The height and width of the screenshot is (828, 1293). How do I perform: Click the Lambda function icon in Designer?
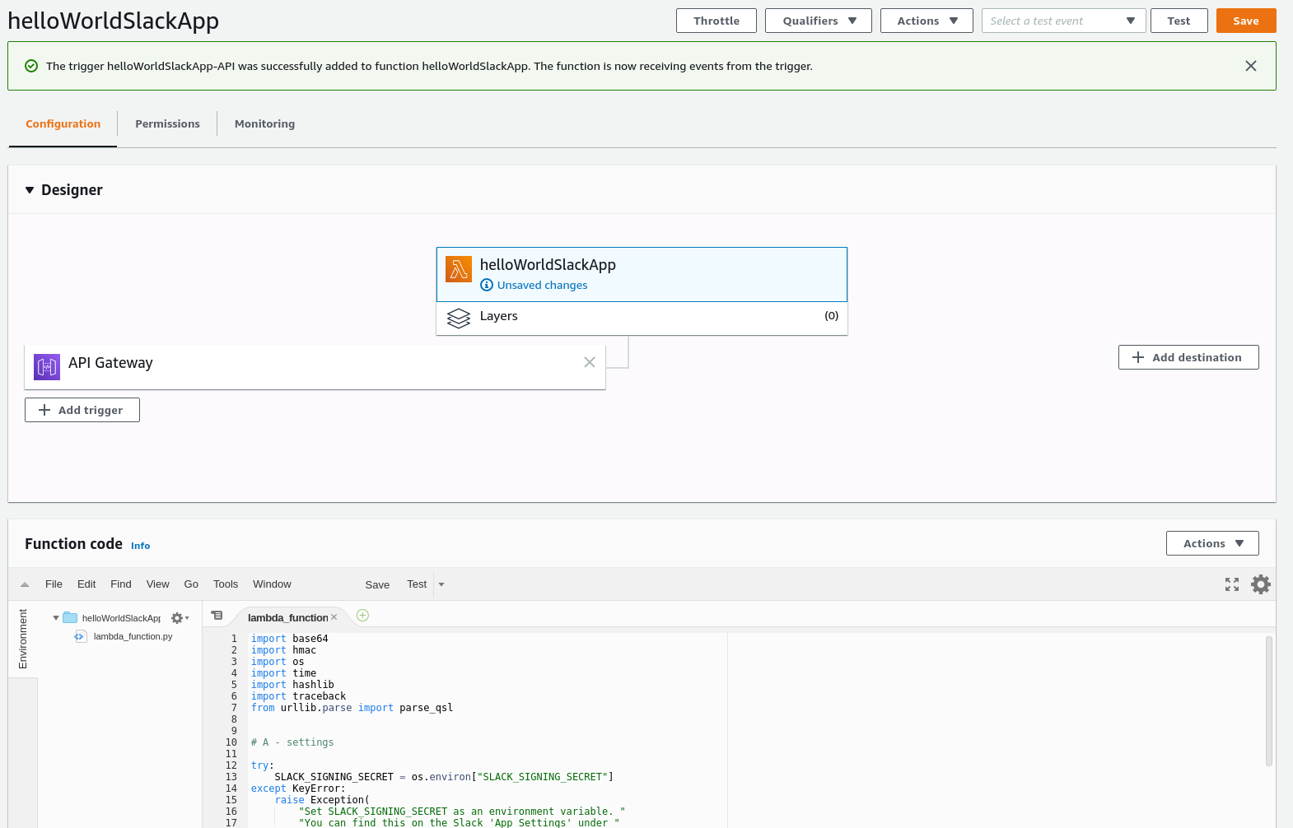click(459, 269)
